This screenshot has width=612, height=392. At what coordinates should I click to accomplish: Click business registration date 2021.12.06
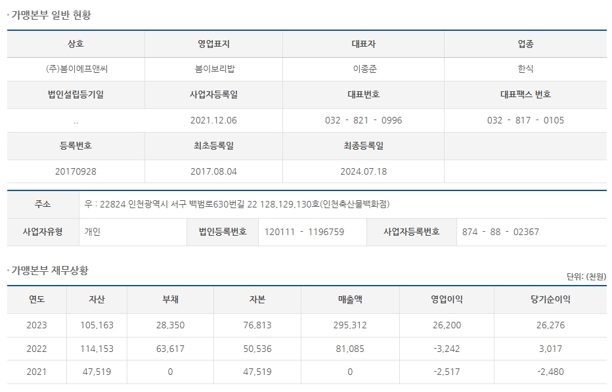[213, 120]
